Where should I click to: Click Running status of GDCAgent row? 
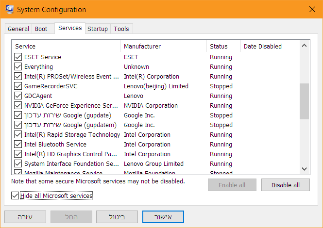221,96
